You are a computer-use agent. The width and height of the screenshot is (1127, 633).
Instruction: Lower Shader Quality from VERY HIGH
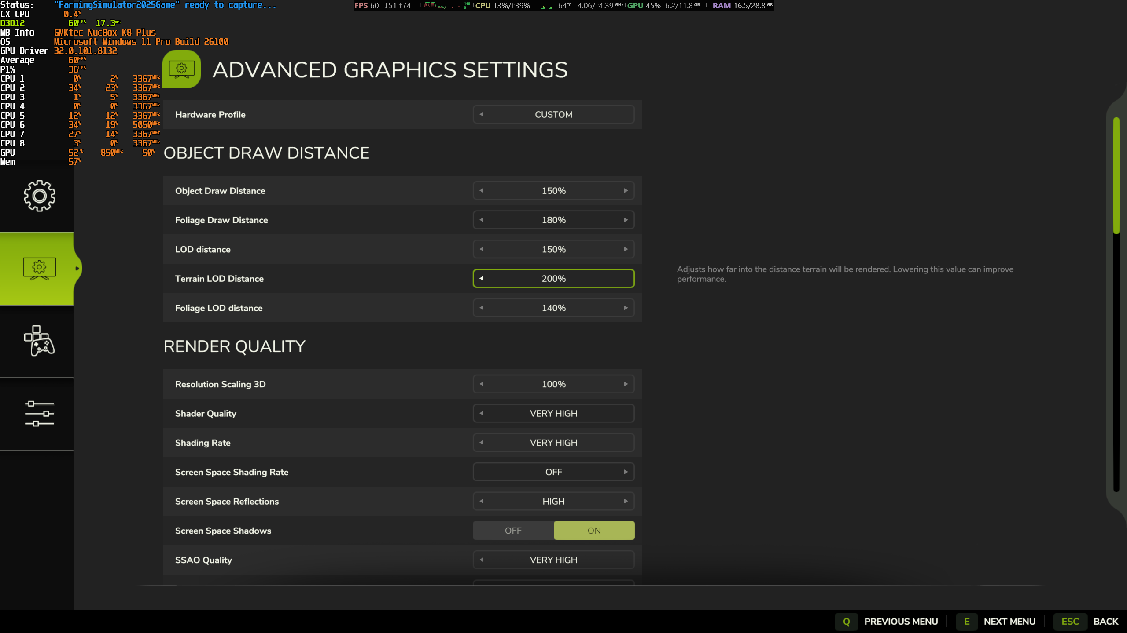[482, 413]
